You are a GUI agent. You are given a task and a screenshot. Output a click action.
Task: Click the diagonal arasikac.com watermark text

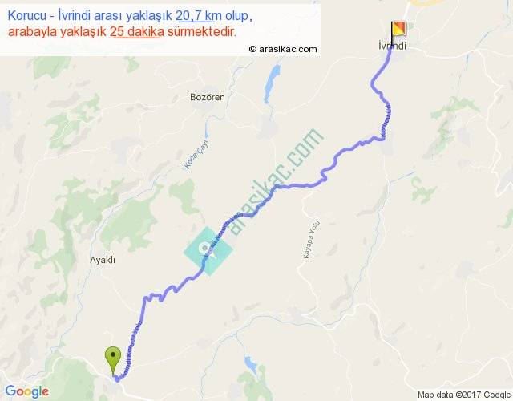click(276, 180)
